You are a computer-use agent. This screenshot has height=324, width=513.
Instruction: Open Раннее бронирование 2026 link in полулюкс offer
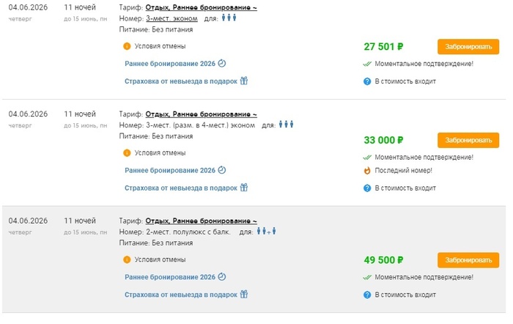[x=170, y=277]
